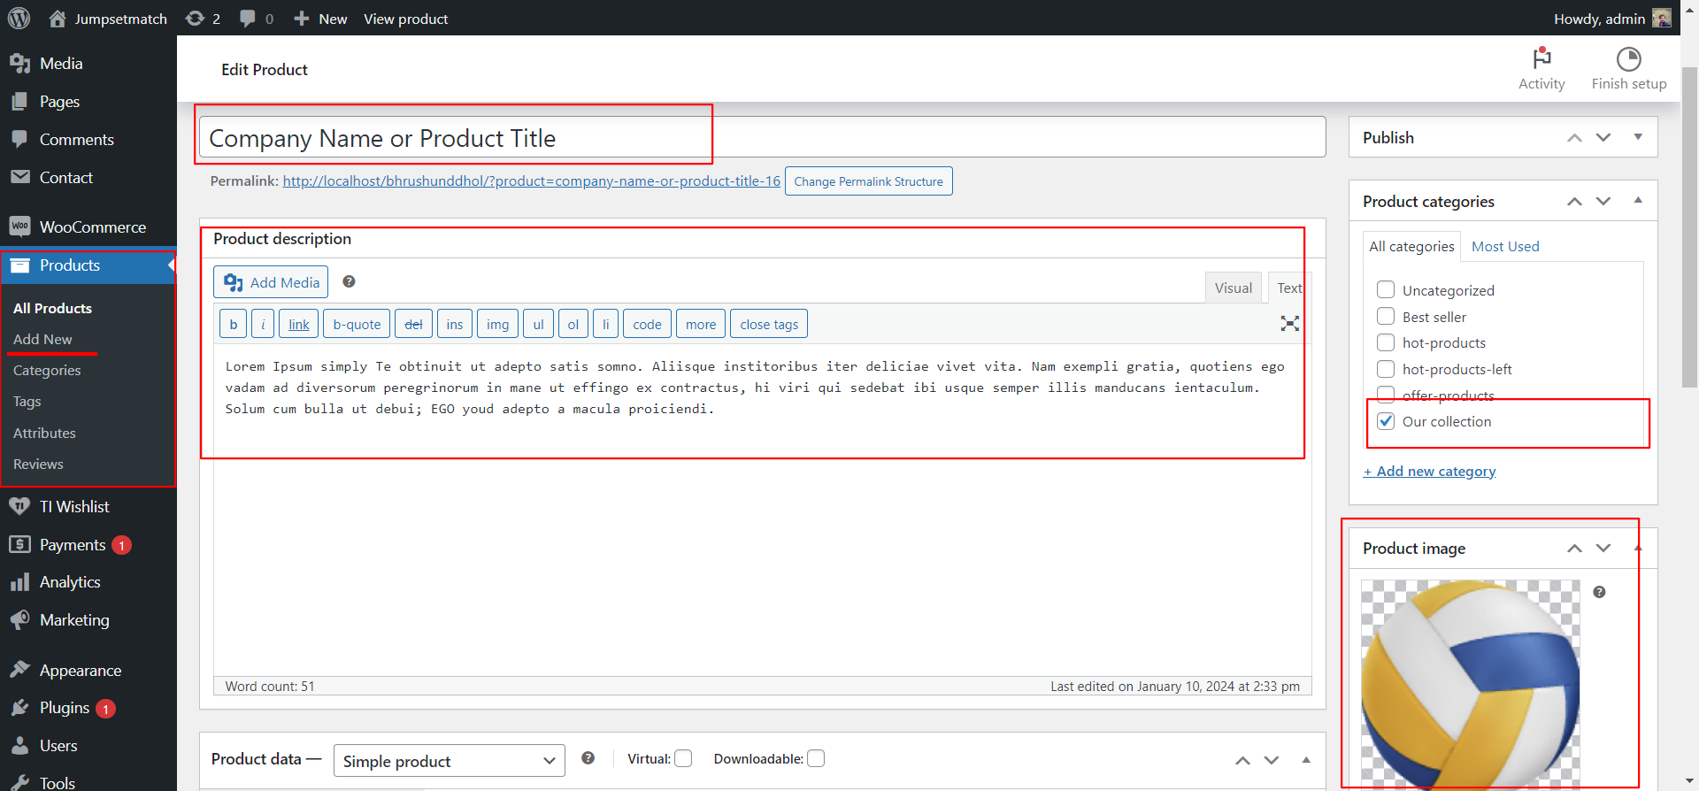Click the WordPress logo icon
This screenshot has height=791, width=1699.
pos(19,18)
